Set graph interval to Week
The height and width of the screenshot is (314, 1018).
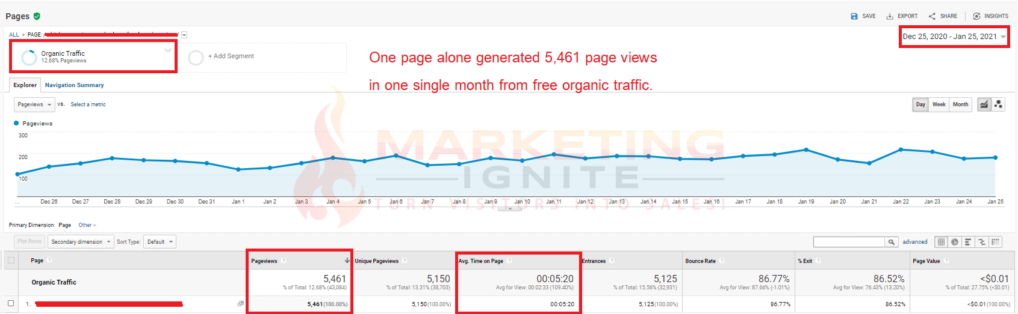[x=939, y=104]
